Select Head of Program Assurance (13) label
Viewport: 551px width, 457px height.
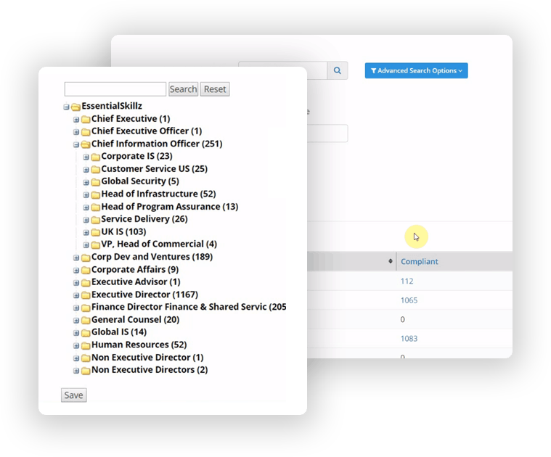coord(170,207)
